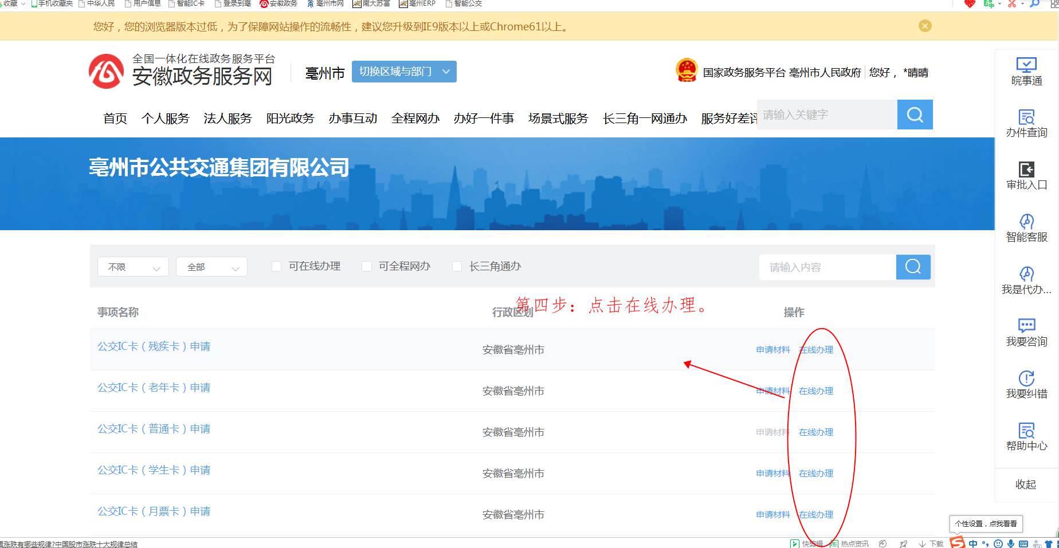Viewport: 1059px width, 548px height.
Task: Click the 我是代办 sidebar icon
Action: tap(1026, 281)
